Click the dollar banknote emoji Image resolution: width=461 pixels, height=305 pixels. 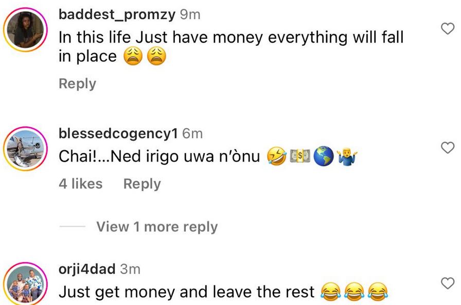pos(300,156)
